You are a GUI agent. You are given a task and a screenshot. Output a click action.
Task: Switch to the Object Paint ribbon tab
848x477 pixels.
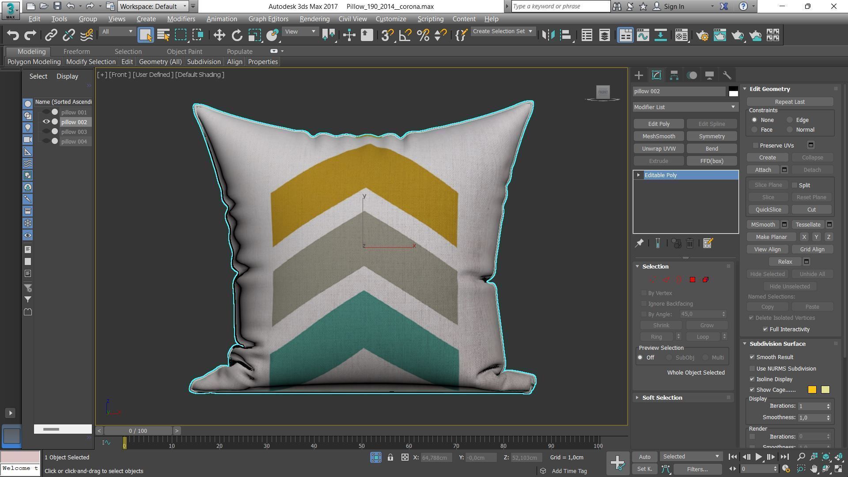[x=184, y=52]
